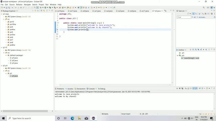Switch to the Java perspective icon

[212, 7]
